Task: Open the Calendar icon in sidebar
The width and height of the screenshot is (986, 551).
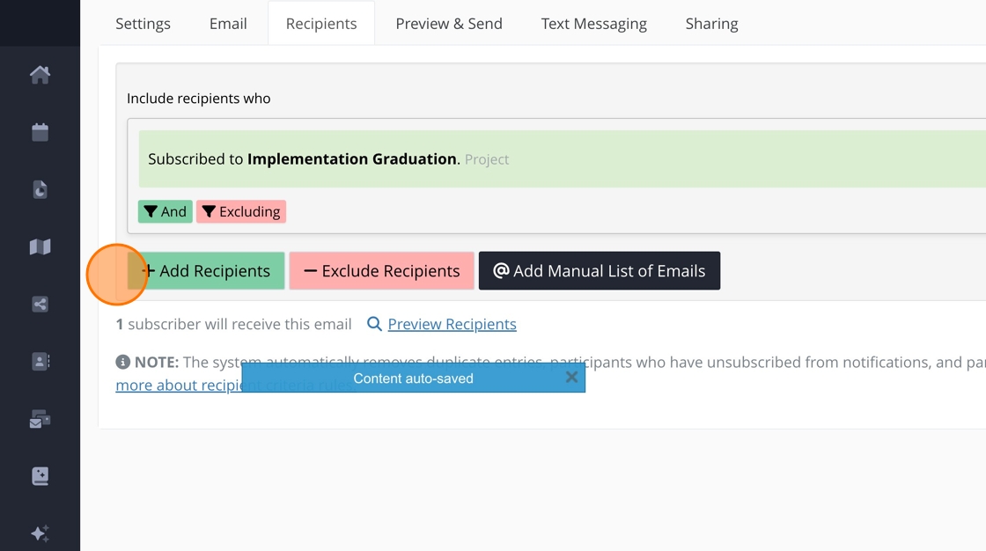Action: point(40,132)
